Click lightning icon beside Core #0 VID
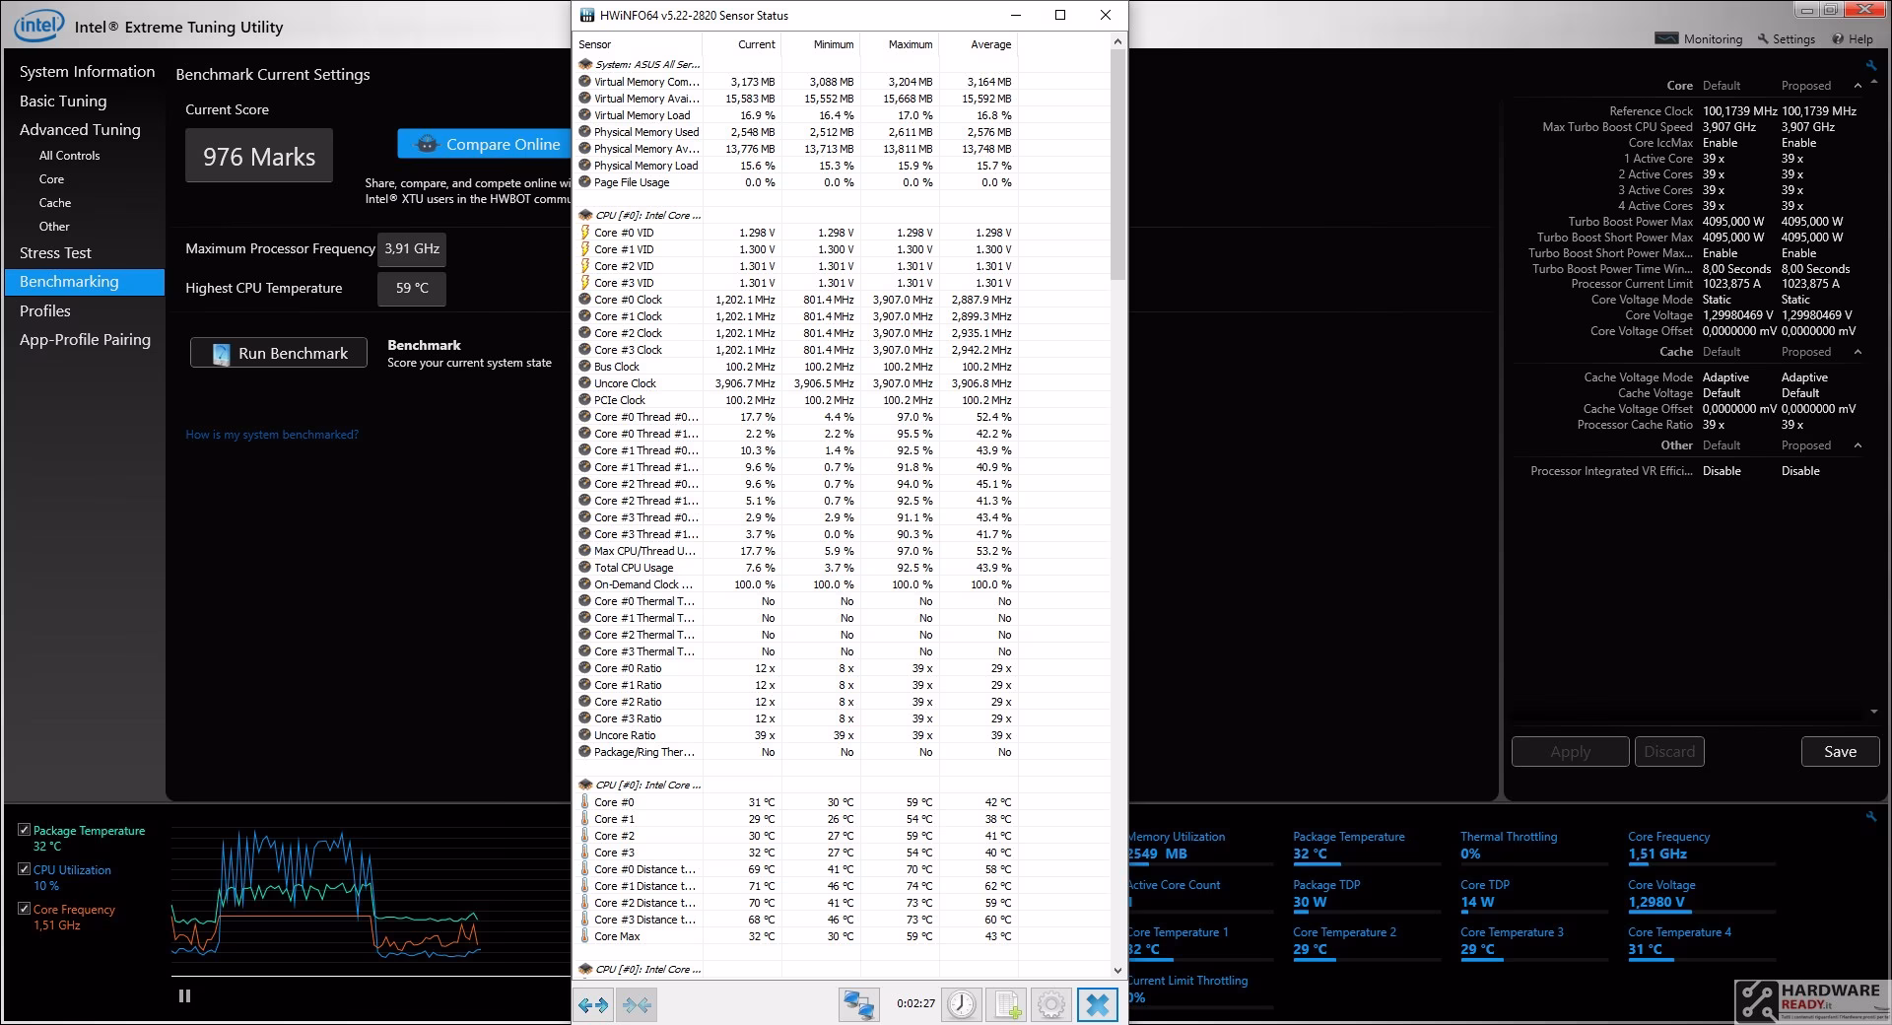Viewport: 1892px width, 1025px height. tap(585, 233)
